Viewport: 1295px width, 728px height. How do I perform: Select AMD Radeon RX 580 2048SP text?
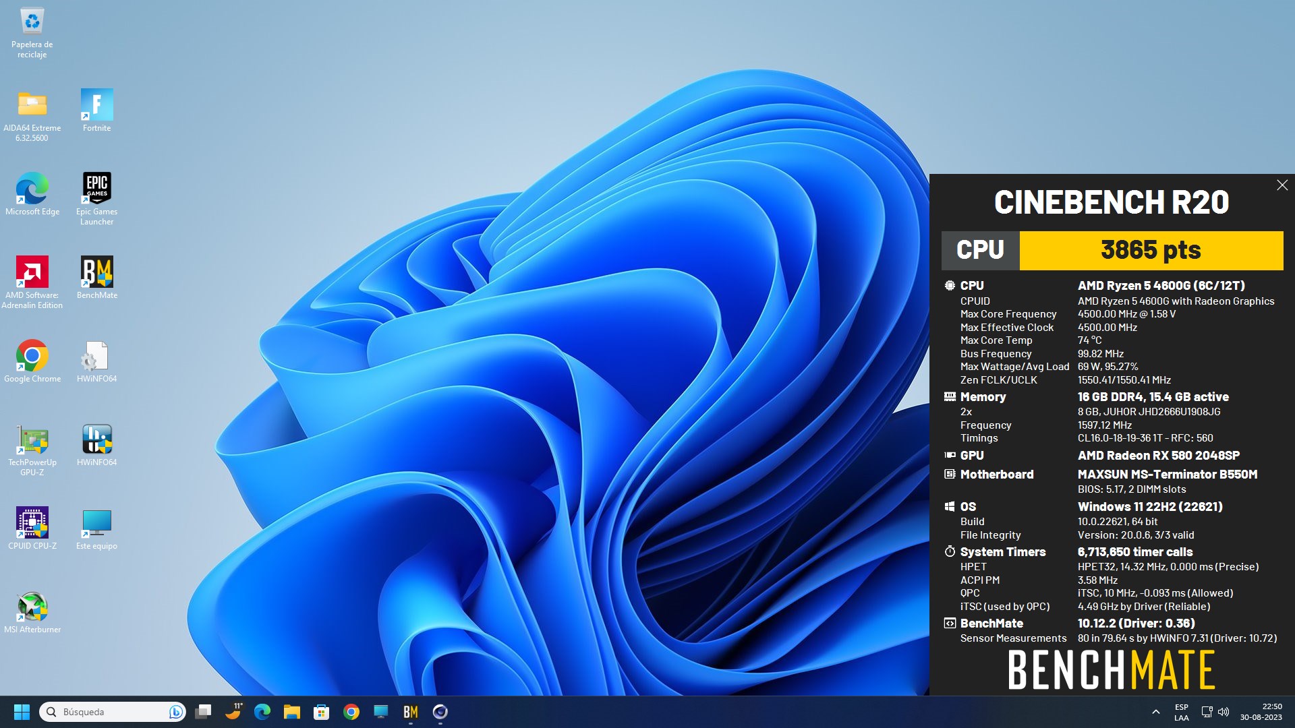(x=1159, y=456)
